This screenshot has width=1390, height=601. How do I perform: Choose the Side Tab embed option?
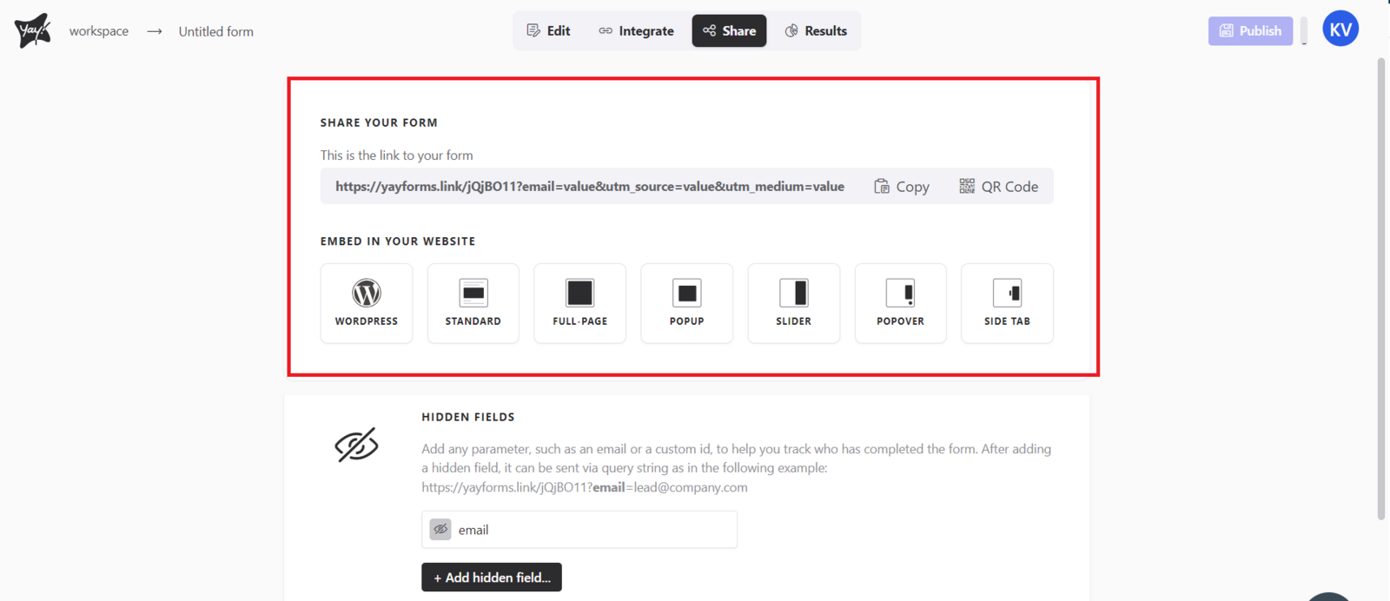1007,303
